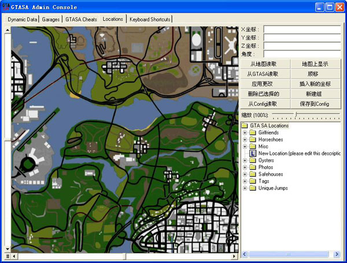
Task: Click the Tags folder icon
Action: click(x=253, y=181)
